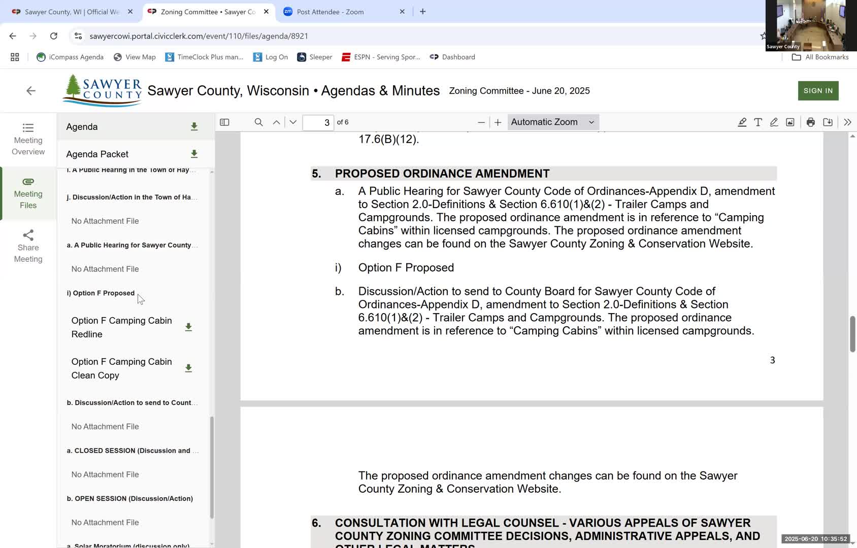857x548 pixels.
Task: Click the page number field
Action: [x=318, y=122]
